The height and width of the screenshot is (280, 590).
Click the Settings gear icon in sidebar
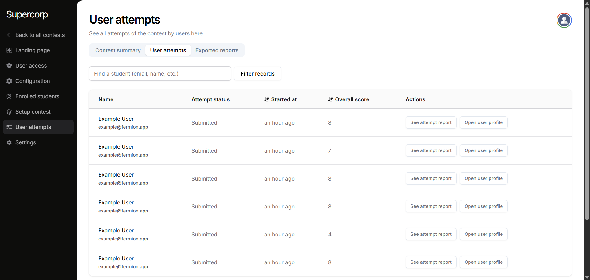coord(9,142)
